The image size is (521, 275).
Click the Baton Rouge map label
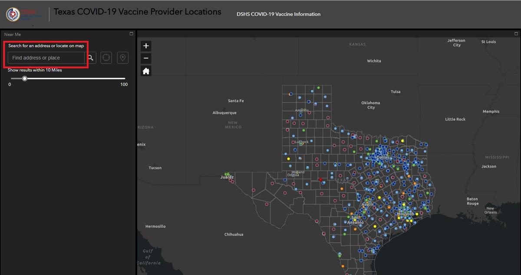tap(472, 201)
